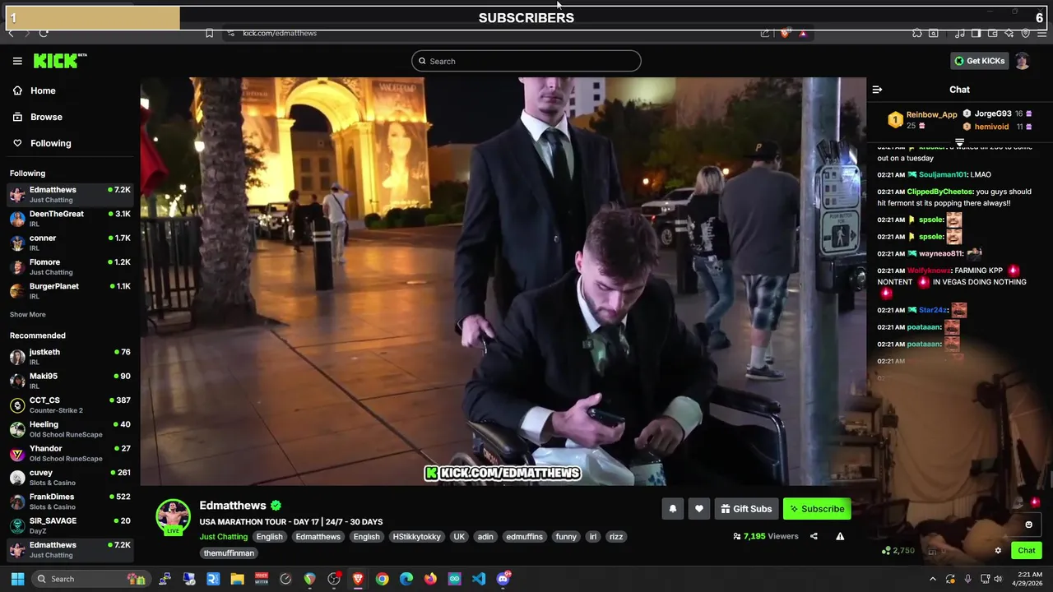Image resolution: width=1053 pixels, height=592 pixels.
Task: Open Heeling recommended channel
Action: pyautogui.click(x=70, y=429)
